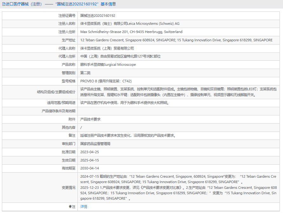This screenshot has height=213, width=283.
Task: Click the 型号规格 label cell
Action: click(x=40, y=81)
